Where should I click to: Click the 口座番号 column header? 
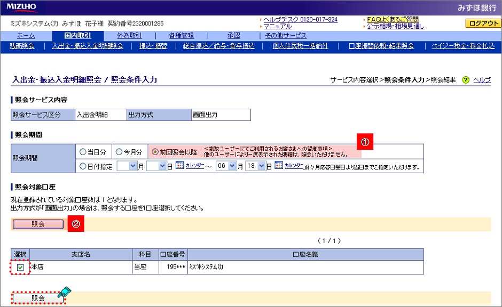click(173, 255)
